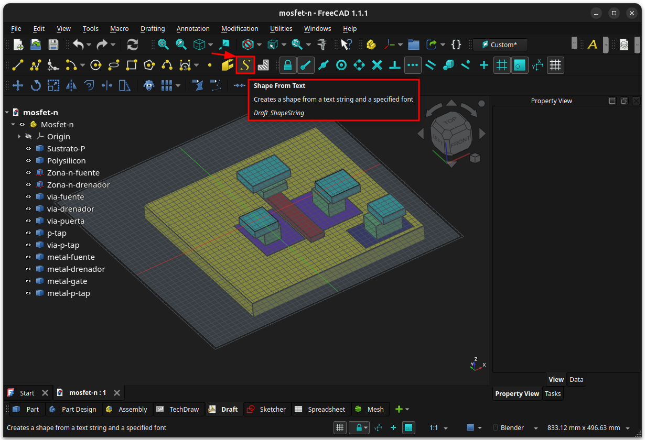Screen dimensions: 645x440
Task: Select the Draft Move tool
Action: pos(18,85)
